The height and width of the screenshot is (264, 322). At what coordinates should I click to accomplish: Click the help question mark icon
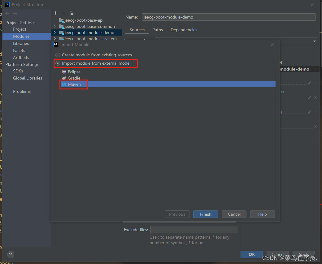click(11, 254)
